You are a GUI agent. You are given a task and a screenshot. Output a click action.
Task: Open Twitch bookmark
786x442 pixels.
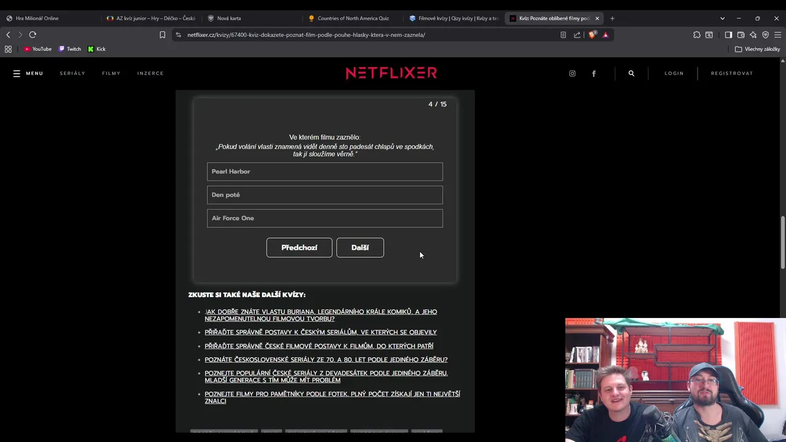point(70,49)
